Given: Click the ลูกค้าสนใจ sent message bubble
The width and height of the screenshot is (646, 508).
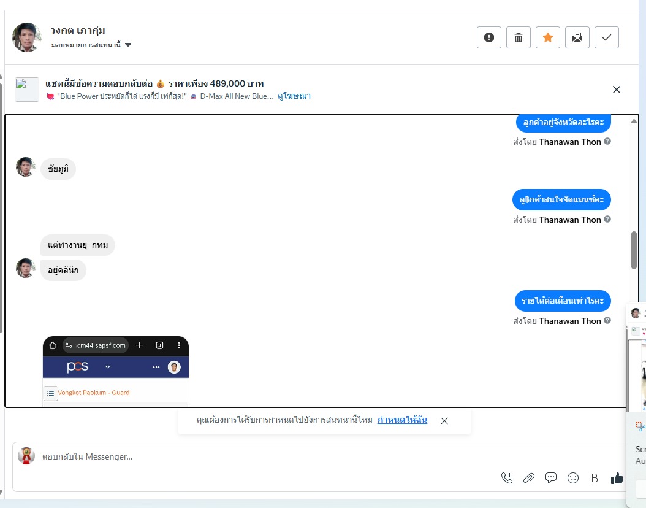Looking at the screenshot, I should pos(561,199).
